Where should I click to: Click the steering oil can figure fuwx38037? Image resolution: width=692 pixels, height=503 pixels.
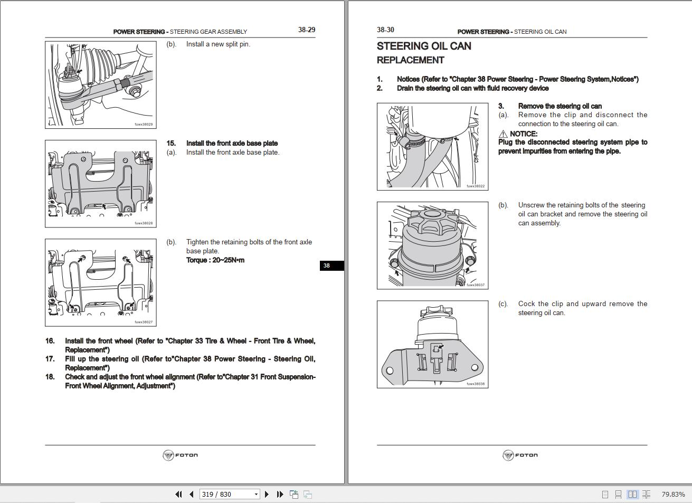(432, 245)
